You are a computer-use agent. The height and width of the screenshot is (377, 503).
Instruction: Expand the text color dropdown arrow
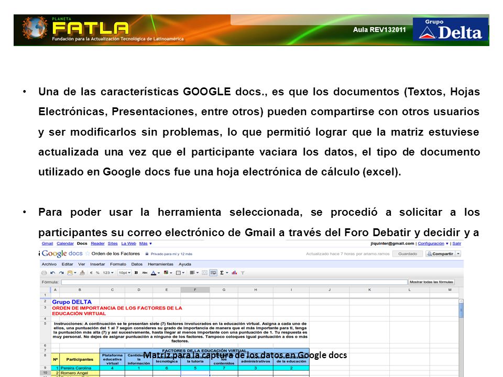coord(158,273)
